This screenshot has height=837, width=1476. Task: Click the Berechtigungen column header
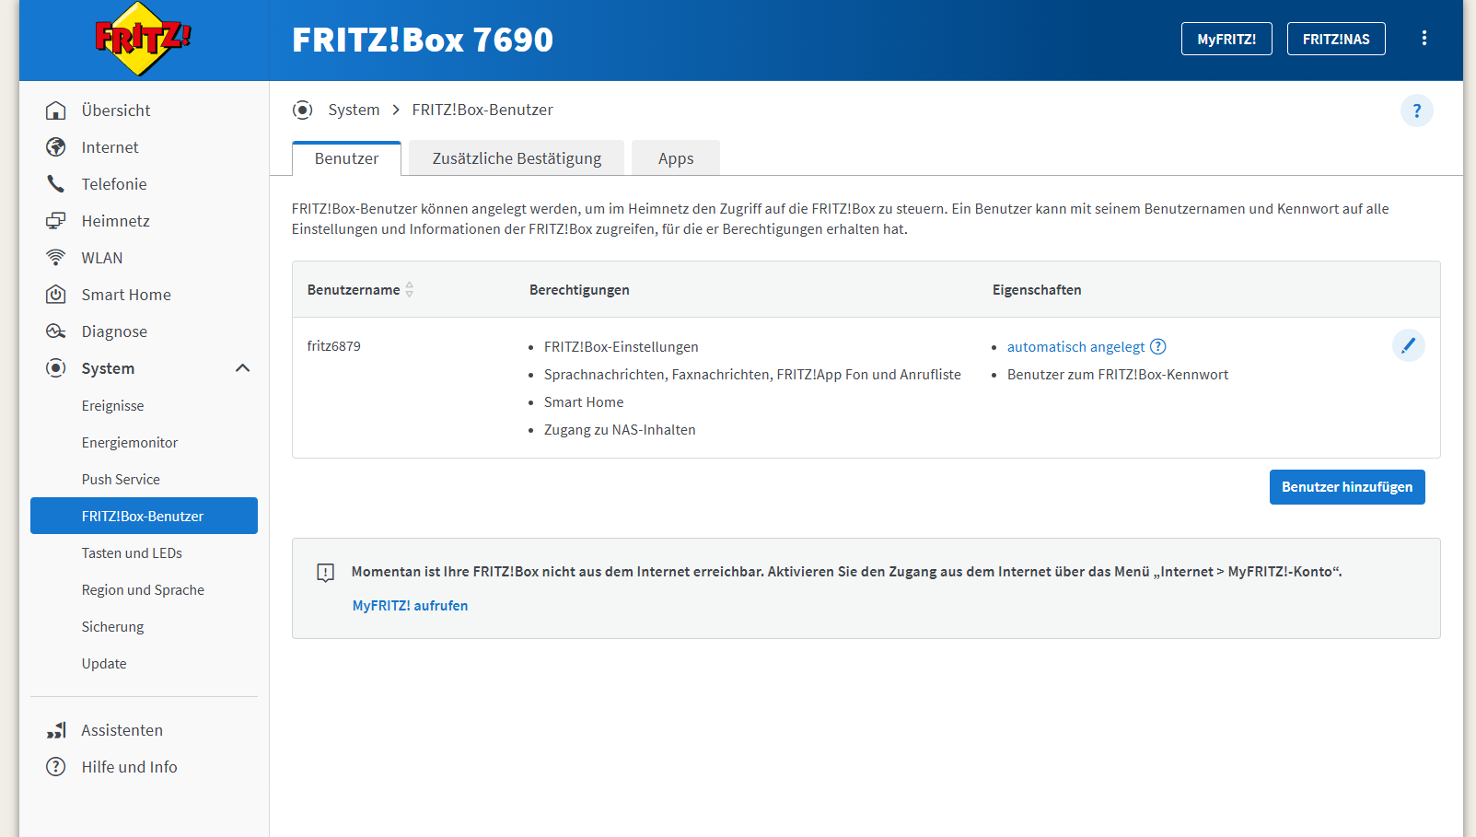(x=579, y=290)
